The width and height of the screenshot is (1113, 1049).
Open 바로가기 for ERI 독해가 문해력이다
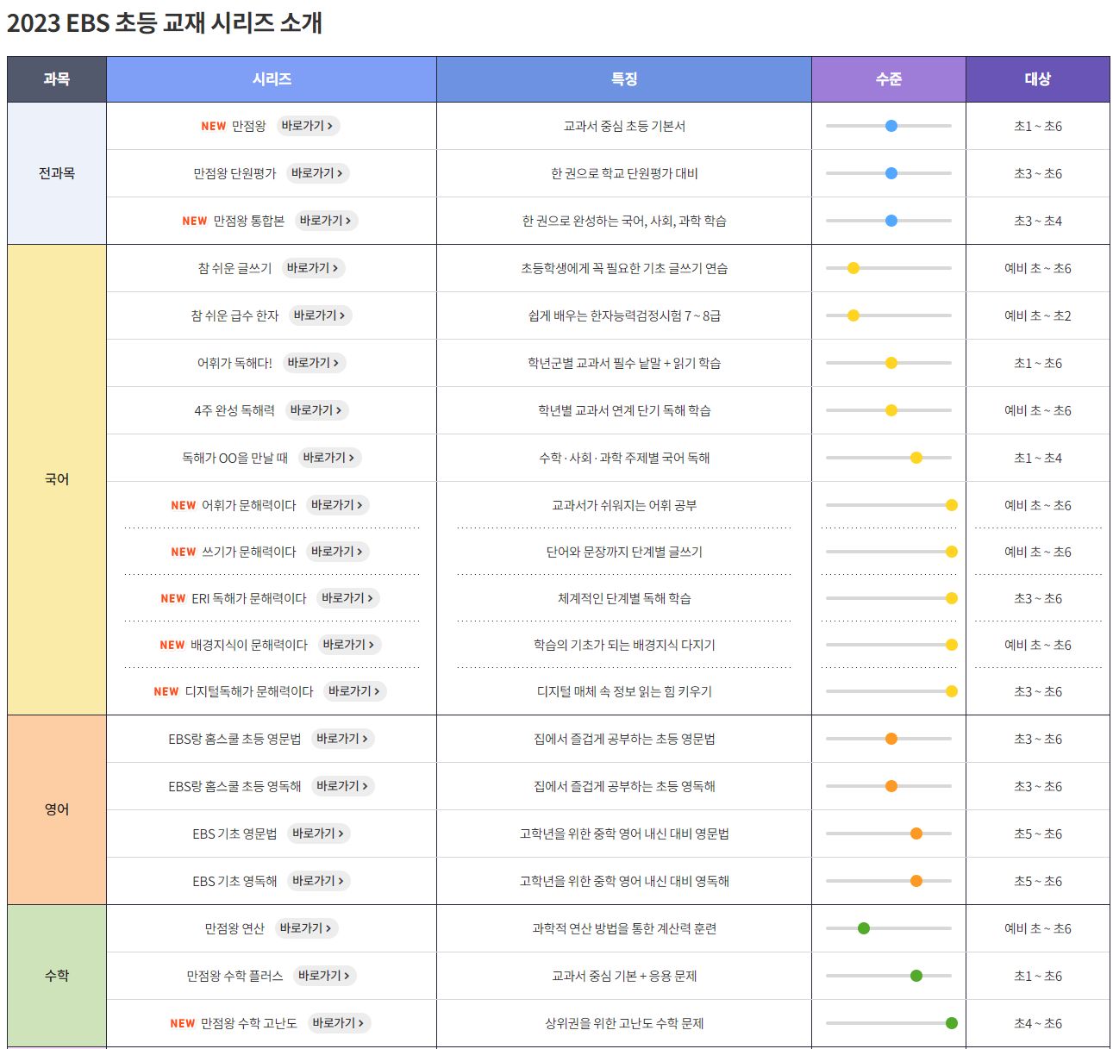347,598
